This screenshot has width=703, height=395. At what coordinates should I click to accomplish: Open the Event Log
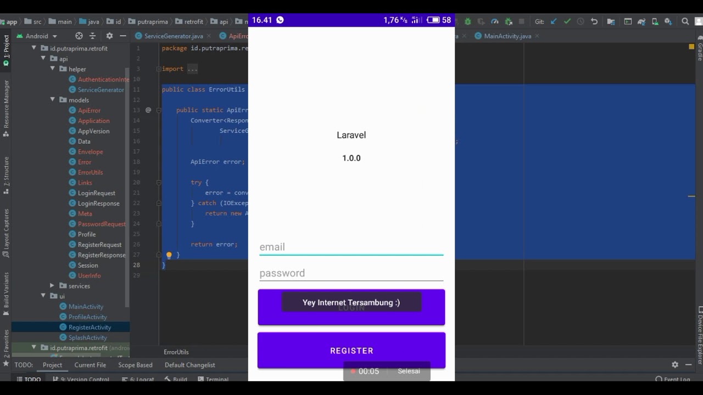[x=673, y=379]
